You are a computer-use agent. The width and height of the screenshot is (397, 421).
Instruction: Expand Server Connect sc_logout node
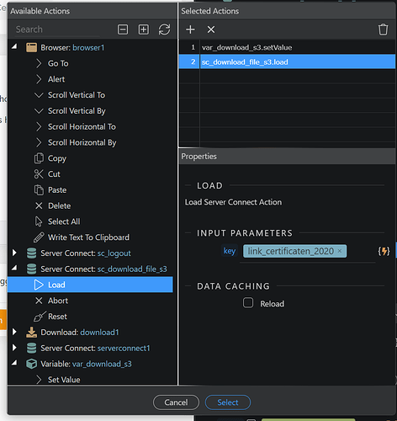[x=14, y=253]
